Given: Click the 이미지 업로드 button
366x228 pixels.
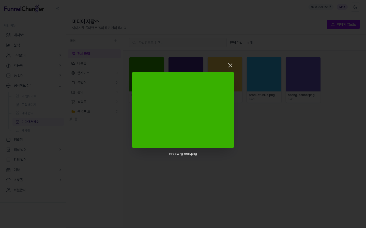Looking at the screenshot, I should click(343, 24).
